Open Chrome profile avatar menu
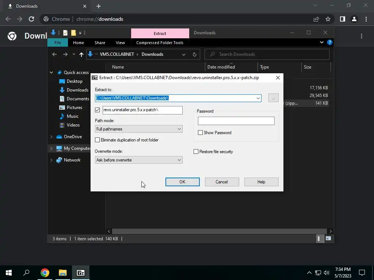Image resolution: width=374 pixels, height=280 pixels. click(x=354, y=19)
